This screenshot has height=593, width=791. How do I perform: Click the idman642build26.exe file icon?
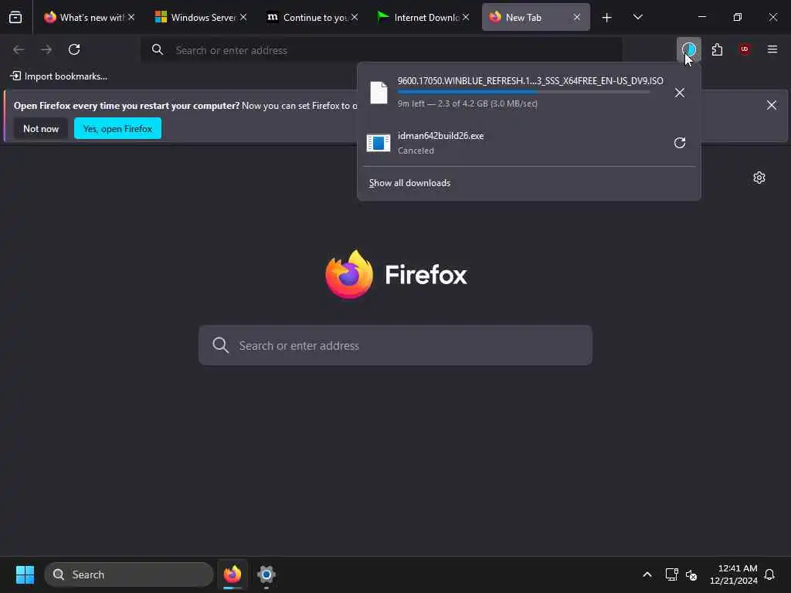(x=379, y=143)
